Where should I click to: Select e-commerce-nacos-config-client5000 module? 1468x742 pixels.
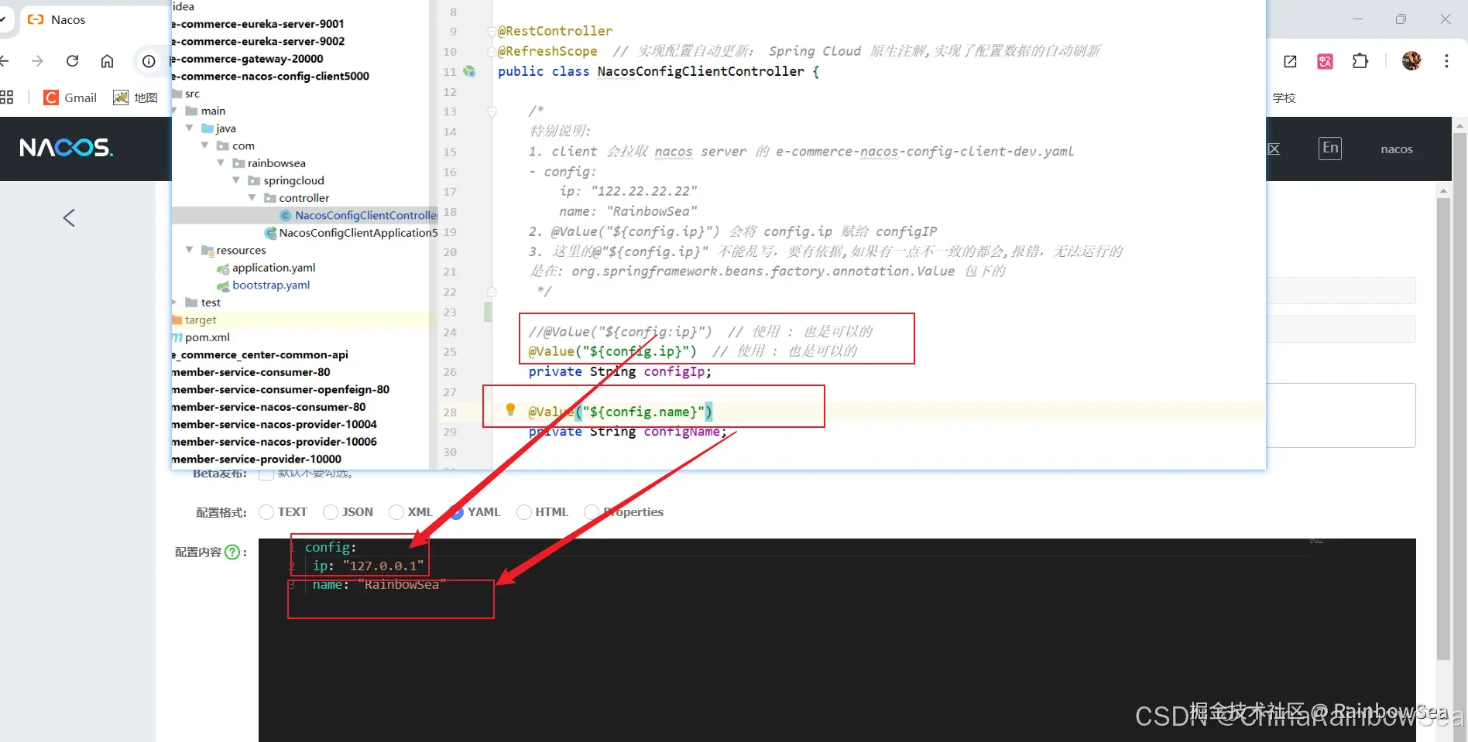pyautogui.click(x=270, y=76)
